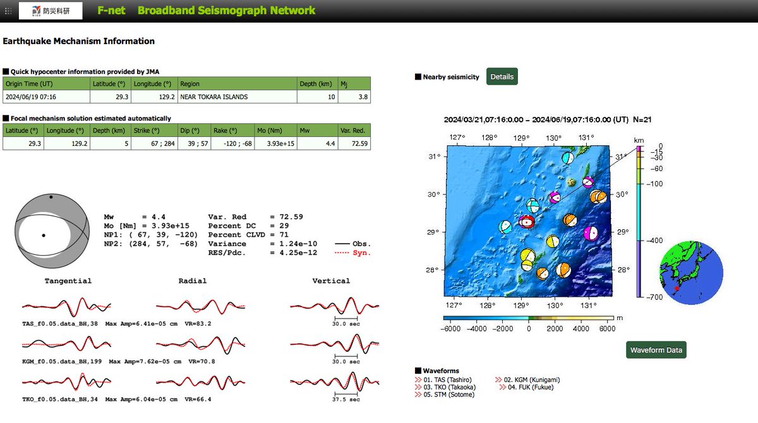The height and width of the screenshot is (423, 758).
Task: Click the map date range caption N=21
Action: (x=549, y=120)
